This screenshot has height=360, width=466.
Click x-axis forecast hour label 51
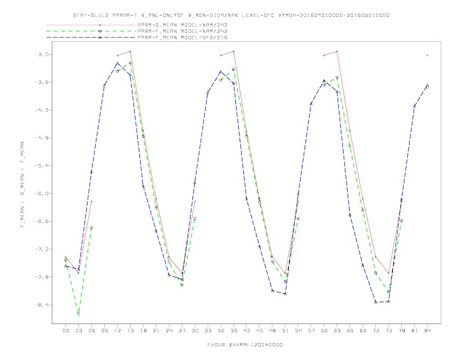285,331
